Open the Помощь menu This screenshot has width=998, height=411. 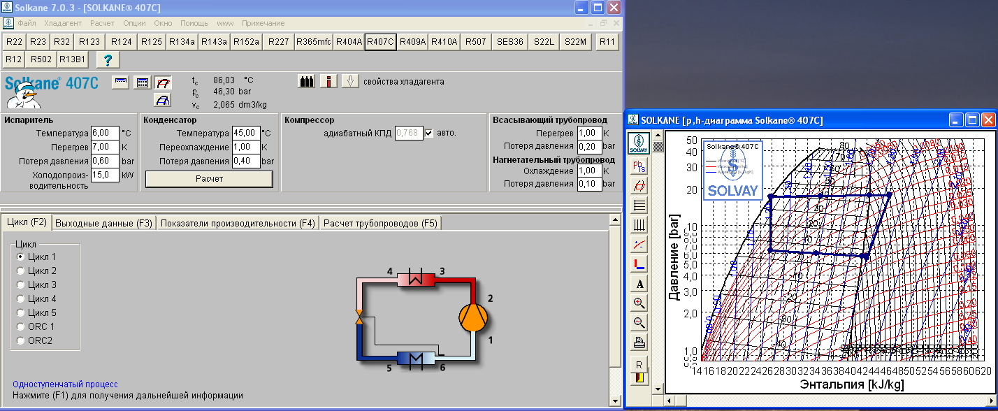coord(195,23)
